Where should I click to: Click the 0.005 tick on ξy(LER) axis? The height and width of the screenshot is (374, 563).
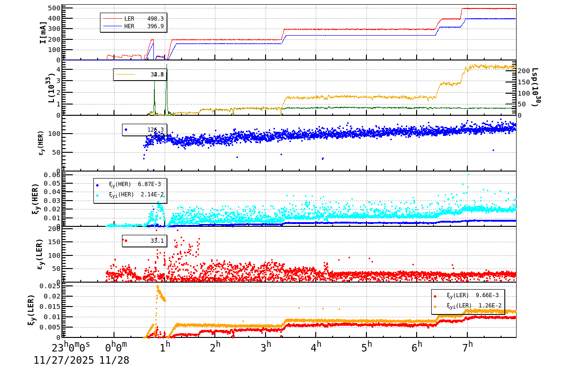click(x=50, y=327)
